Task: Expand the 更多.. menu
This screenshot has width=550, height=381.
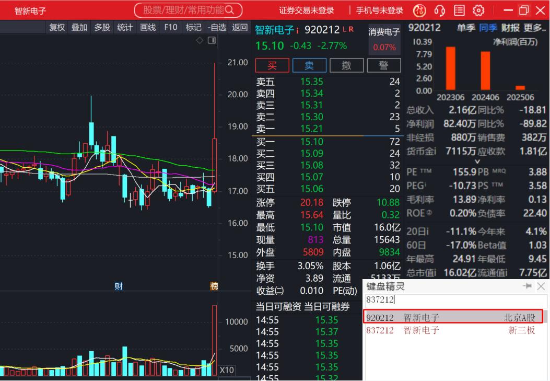Action: point(535,28)
